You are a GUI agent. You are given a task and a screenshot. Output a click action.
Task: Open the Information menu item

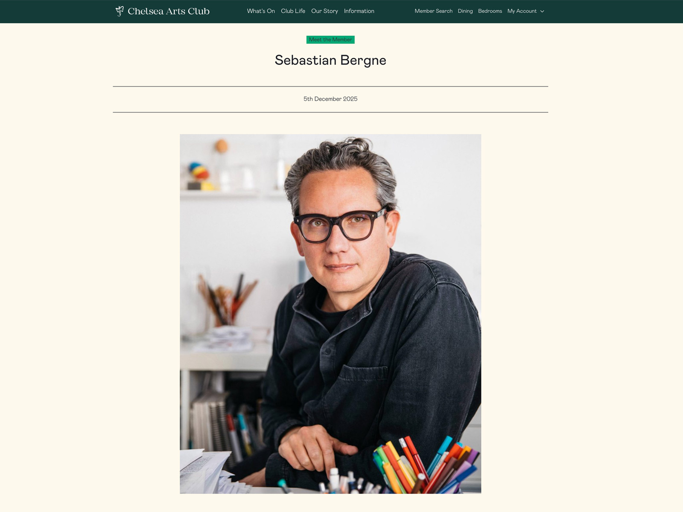point(359,11)
